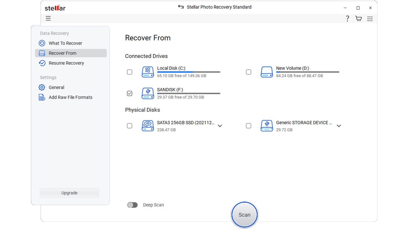Open General settings
Screen dimensions: 408x229
56,87
